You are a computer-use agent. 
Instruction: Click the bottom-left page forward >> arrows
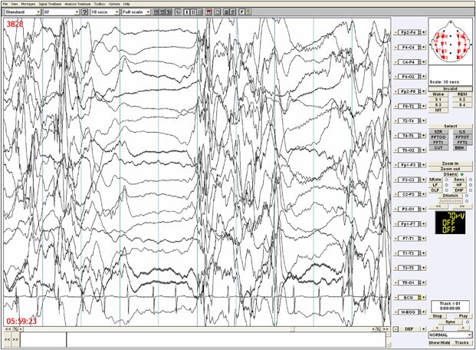pos(16,338)
